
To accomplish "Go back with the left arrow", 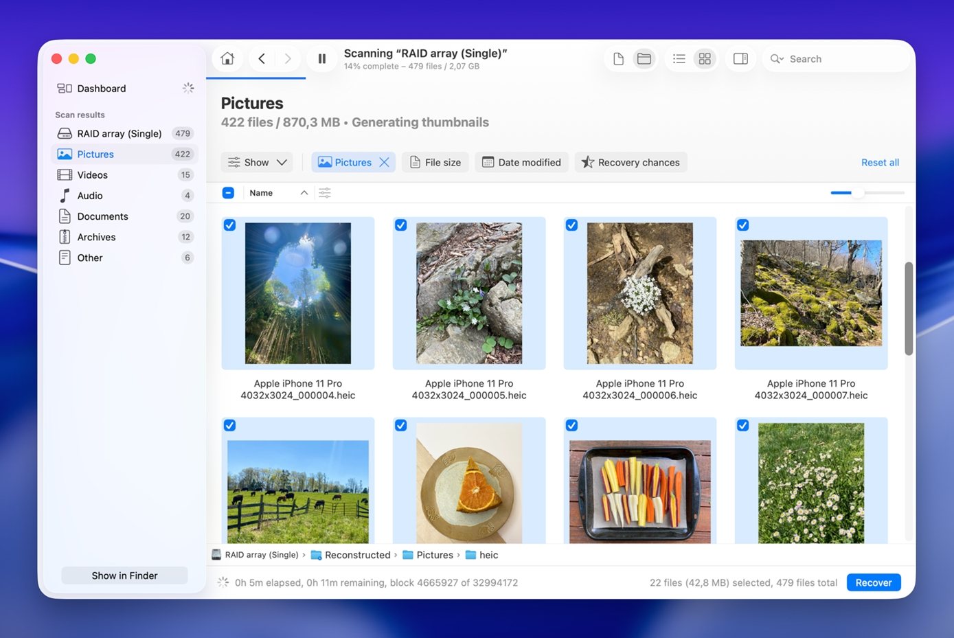I will pos(262,59).
